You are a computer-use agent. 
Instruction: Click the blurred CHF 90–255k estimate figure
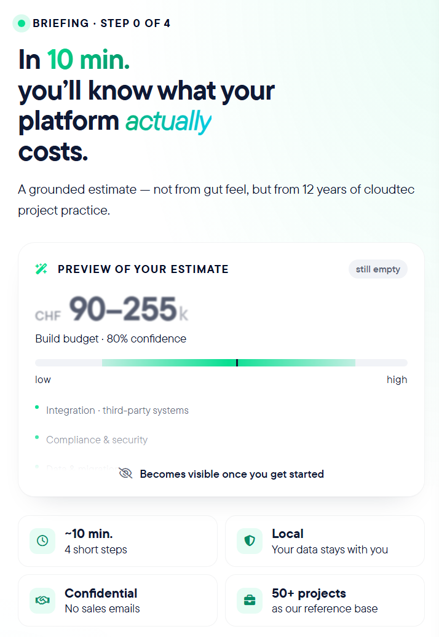point(112,309)
